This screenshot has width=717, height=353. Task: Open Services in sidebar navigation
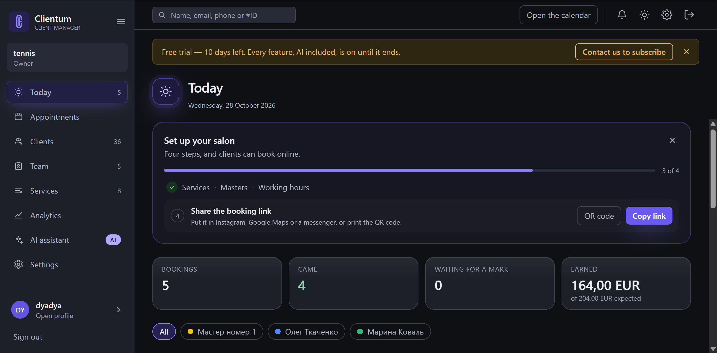click(x=67, y=190)
